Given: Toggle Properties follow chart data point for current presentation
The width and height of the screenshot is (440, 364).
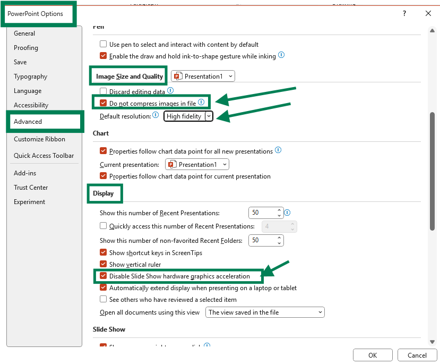Looking at the screenshot, I should click(103, 176).
